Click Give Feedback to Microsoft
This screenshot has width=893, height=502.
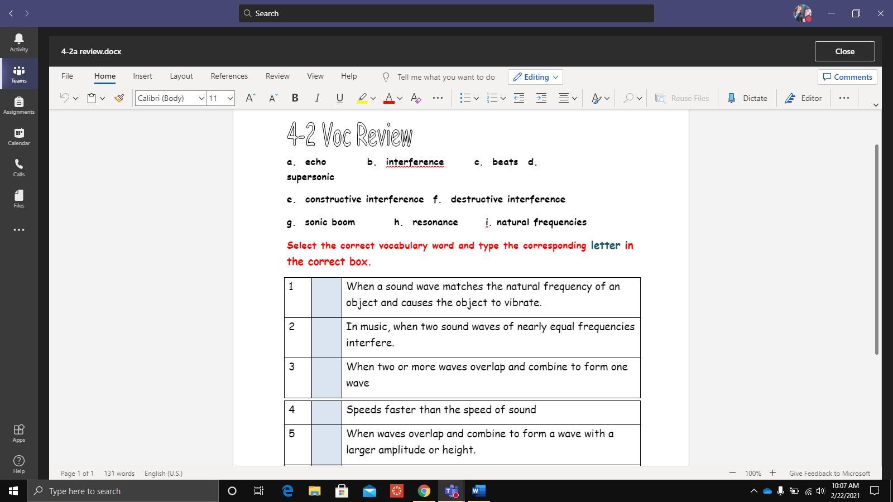tap(829, 473)
